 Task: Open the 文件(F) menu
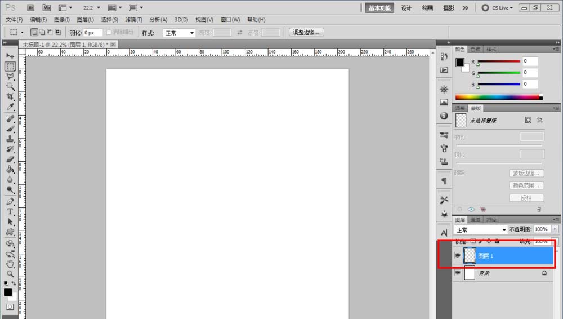click(x=14, y=20)
